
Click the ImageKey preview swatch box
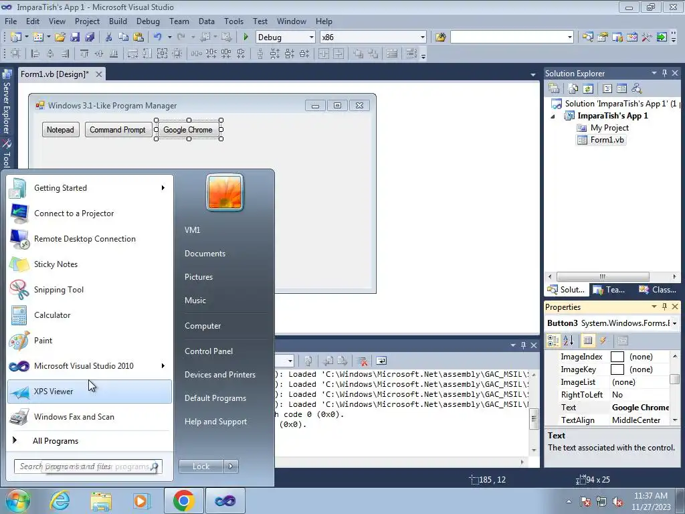[617, 369]
